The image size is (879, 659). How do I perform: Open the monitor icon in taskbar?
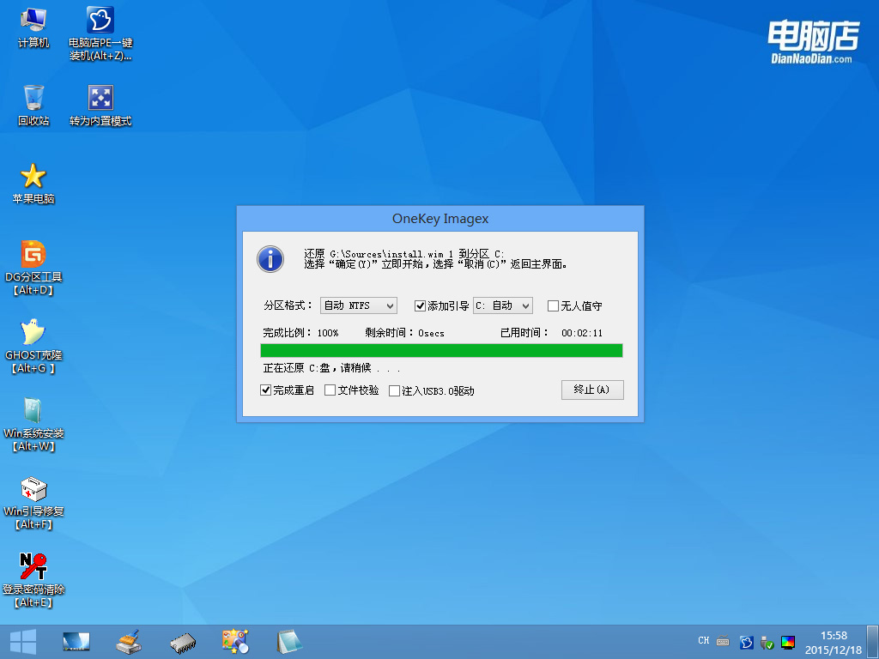click(76, 642)
